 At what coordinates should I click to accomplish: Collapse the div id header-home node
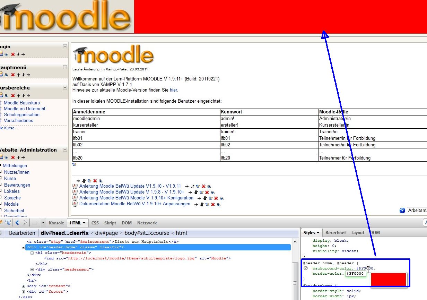click(24, 247)
